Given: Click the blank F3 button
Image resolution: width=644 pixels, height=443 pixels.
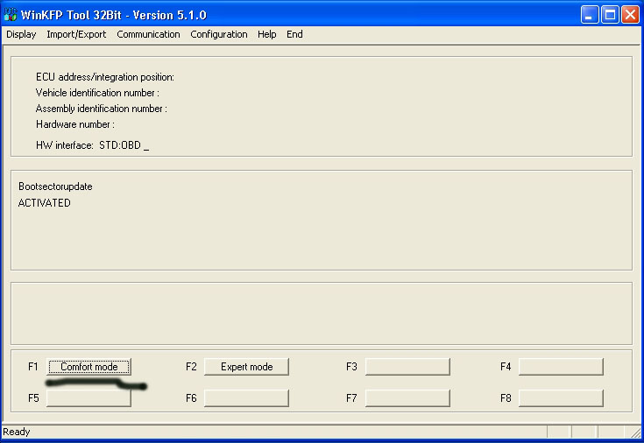Looking at the screenshot, I should click(407, 367).
